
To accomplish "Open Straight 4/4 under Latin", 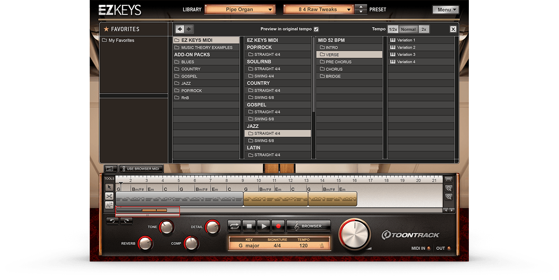I will click(278, 155).
